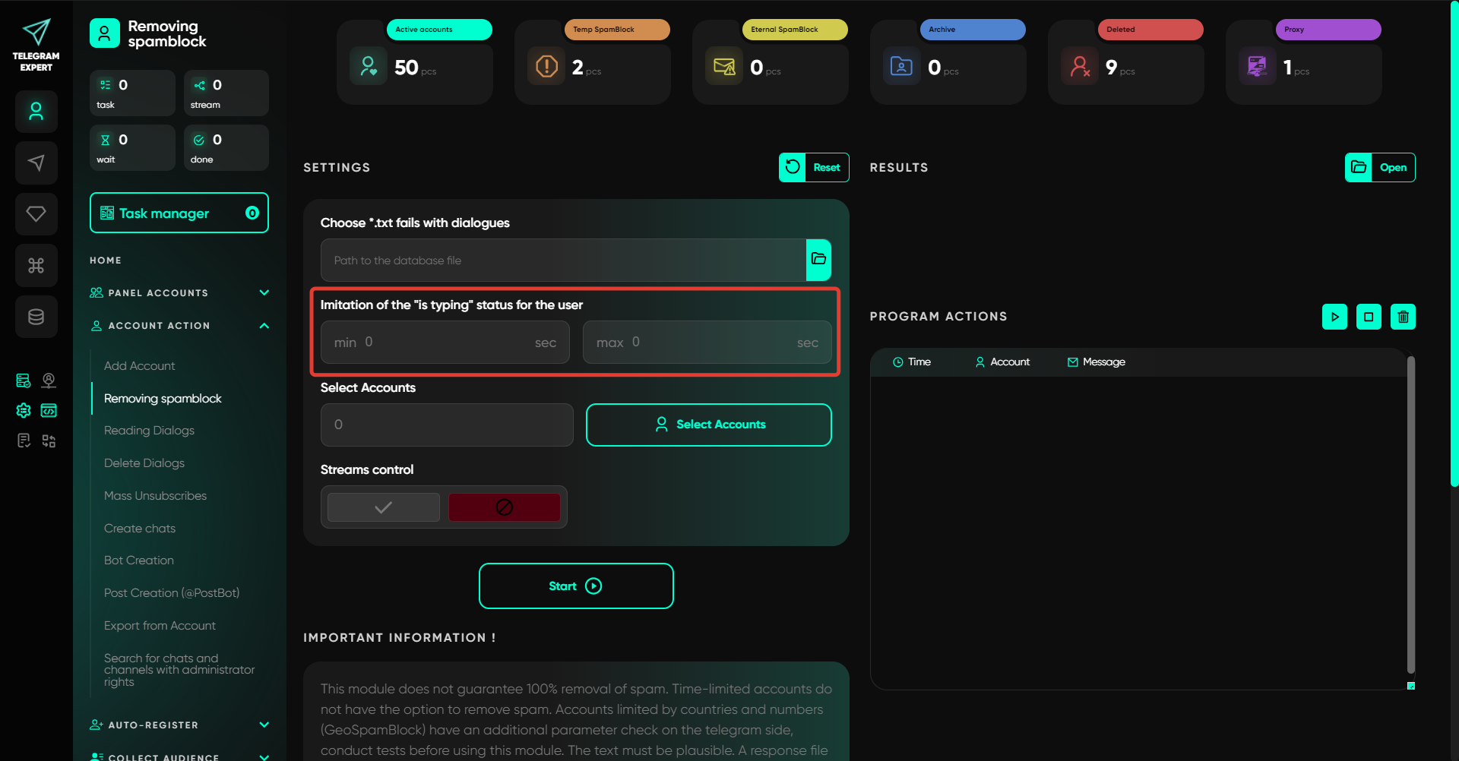This screenshot has width=1459, height=761.
Task: Go to Mass Unsubscribes menu item
Action: [155, 496]
